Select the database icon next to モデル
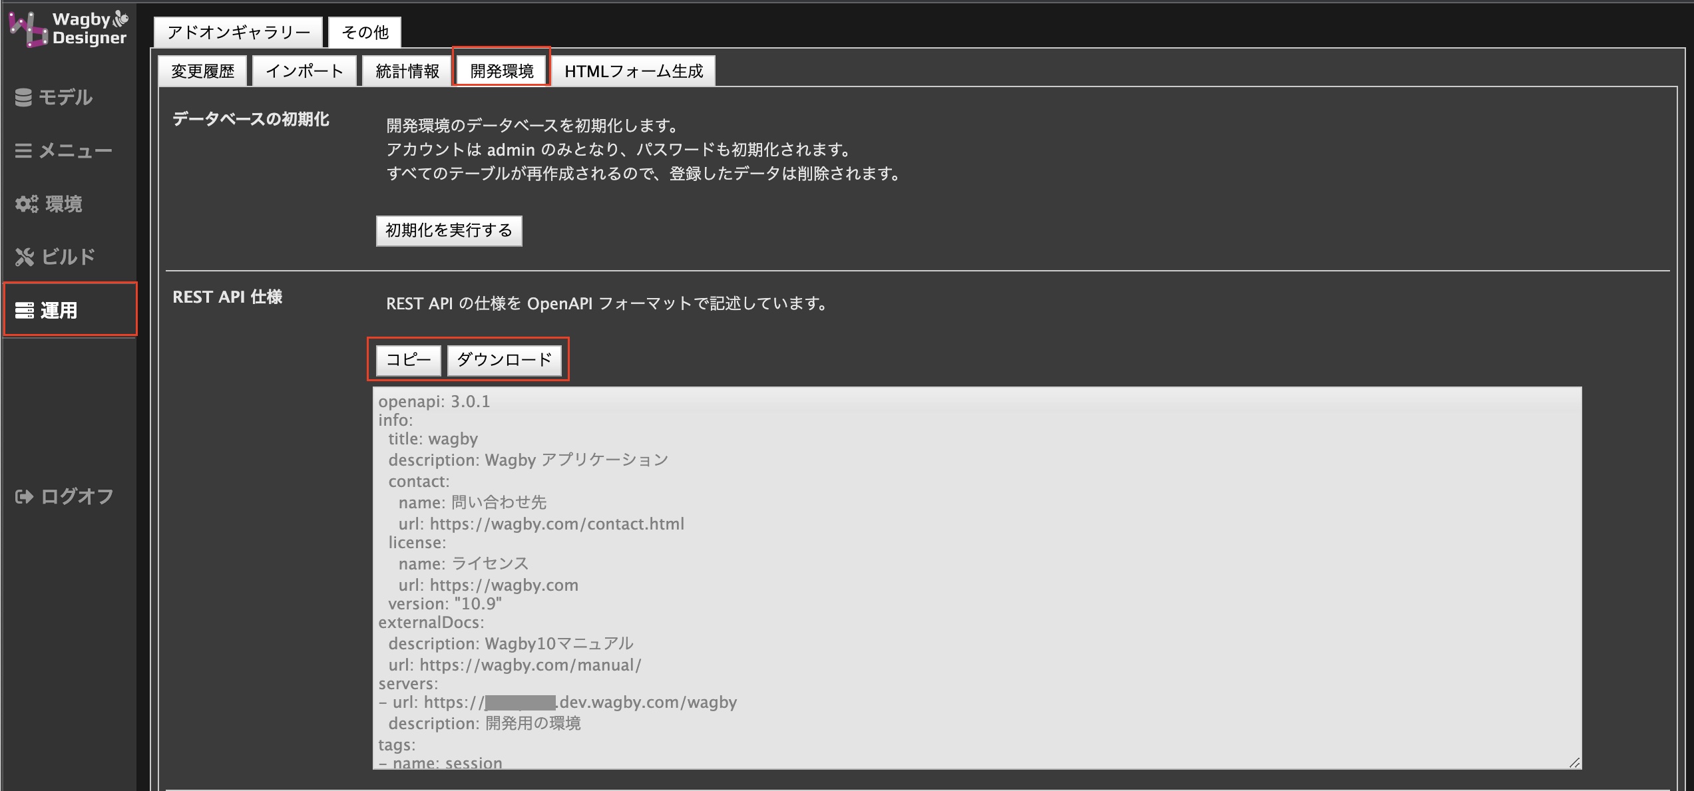Viewport: 1694px width, 791px height. point(25,97)
